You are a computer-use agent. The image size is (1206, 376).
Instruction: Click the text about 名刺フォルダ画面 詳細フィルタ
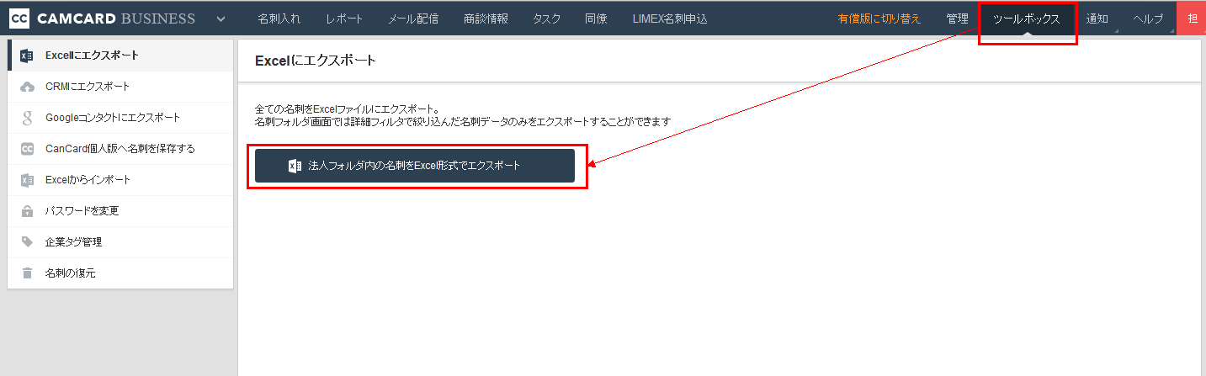(463, 121)
